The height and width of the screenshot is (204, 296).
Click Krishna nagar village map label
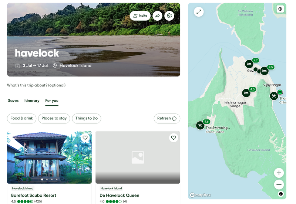click(x=235, y=104)
